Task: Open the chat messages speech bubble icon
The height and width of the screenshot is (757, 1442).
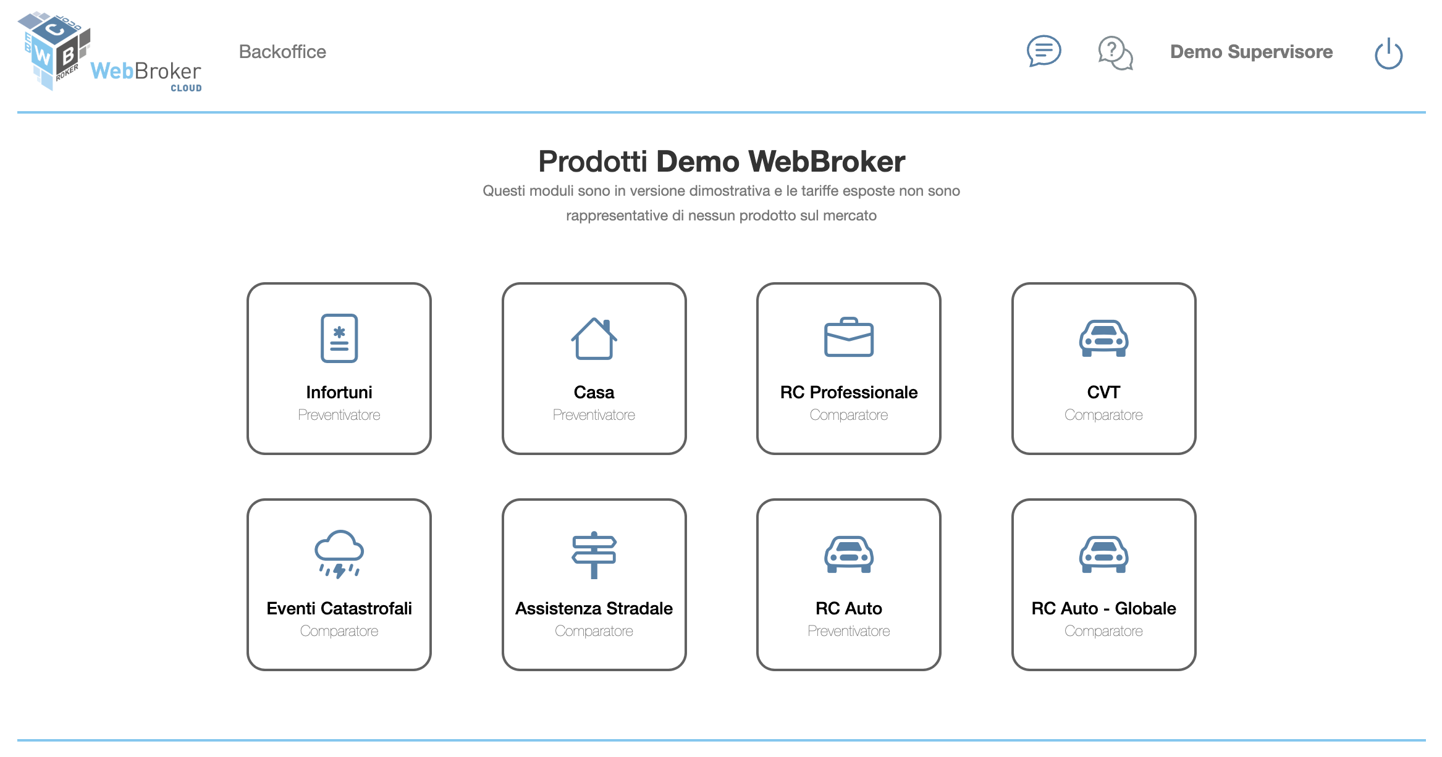Action: pyautogui.click(x=1044, y=51)
